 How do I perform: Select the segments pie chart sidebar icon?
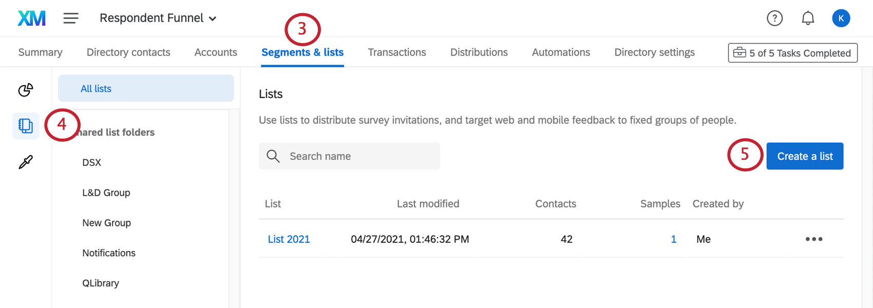[x=26, y=90]
